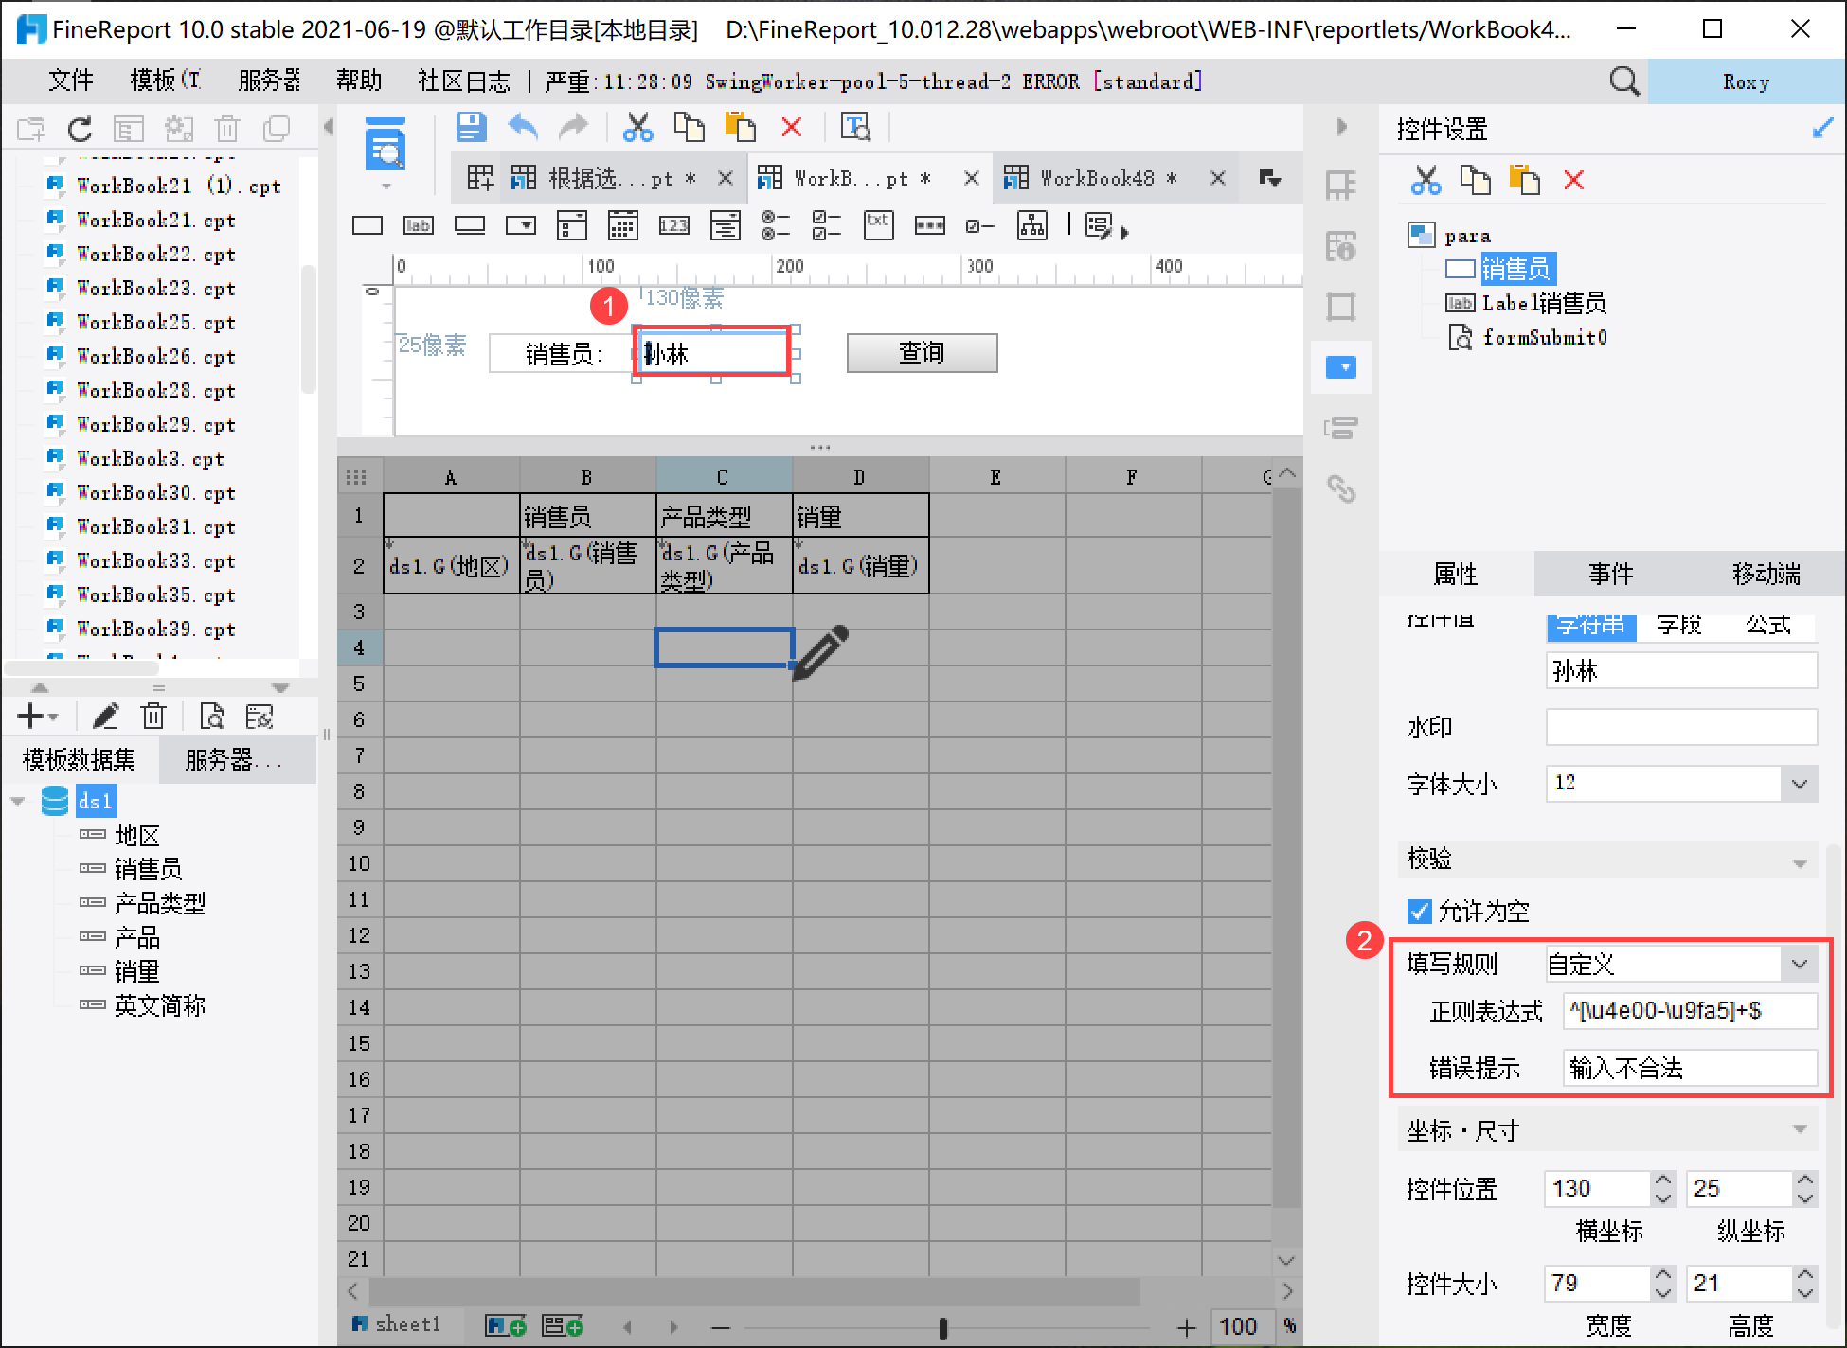Click the Save template icon
This screenshot has width=1847, height=1348.
(x=471, y=127)
